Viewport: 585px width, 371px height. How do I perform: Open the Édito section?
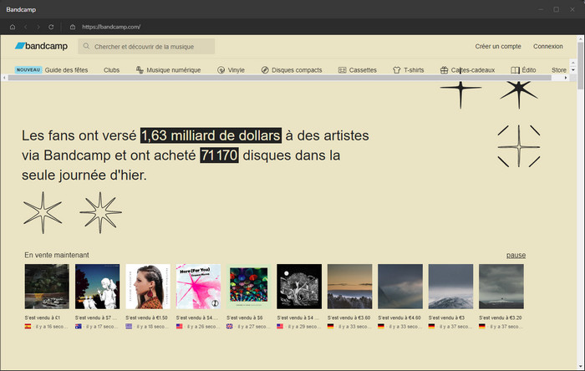529,70
